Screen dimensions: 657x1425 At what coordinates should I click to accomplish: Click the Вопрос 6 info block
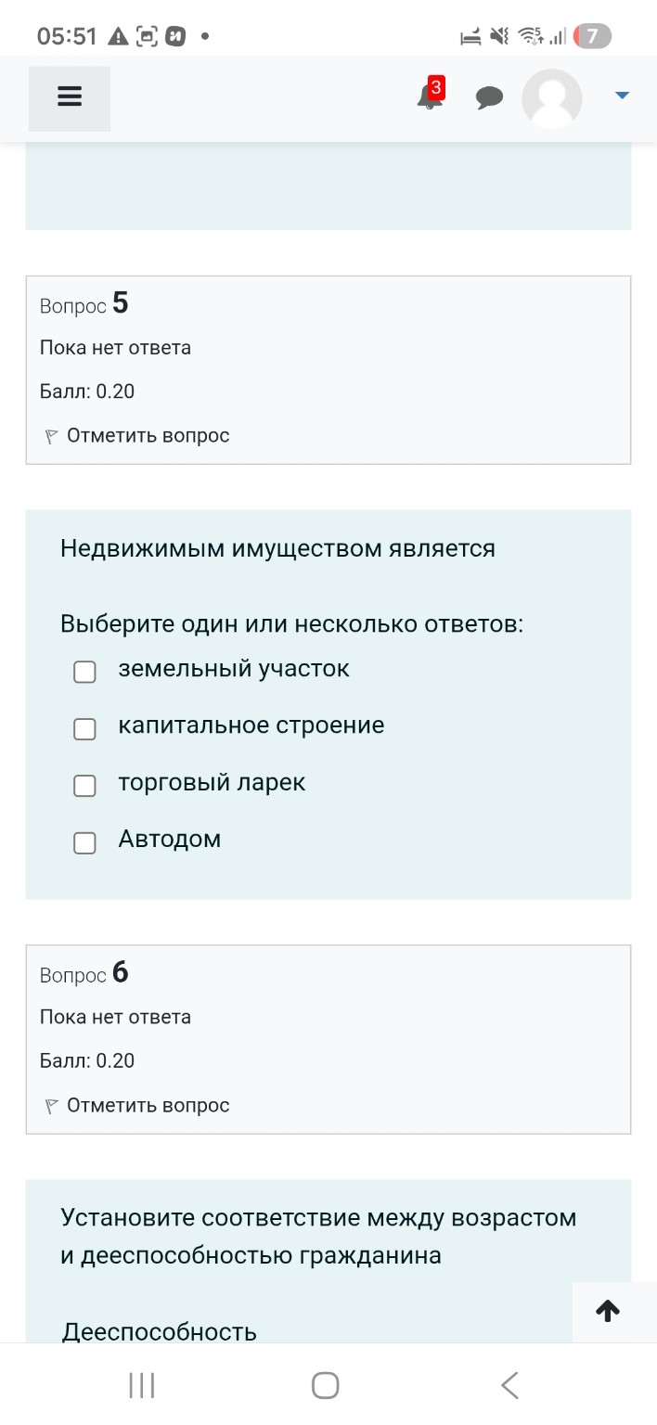(x=84, y=973)
